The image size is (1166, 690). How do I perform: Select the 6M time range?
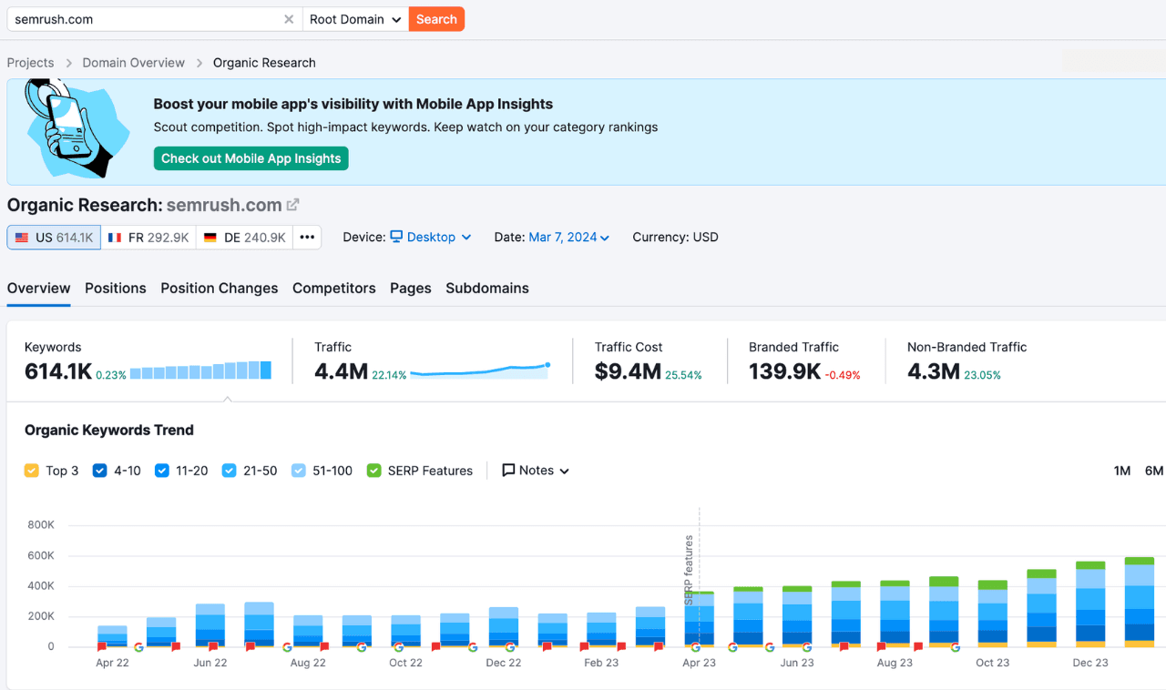(1154, 471)
